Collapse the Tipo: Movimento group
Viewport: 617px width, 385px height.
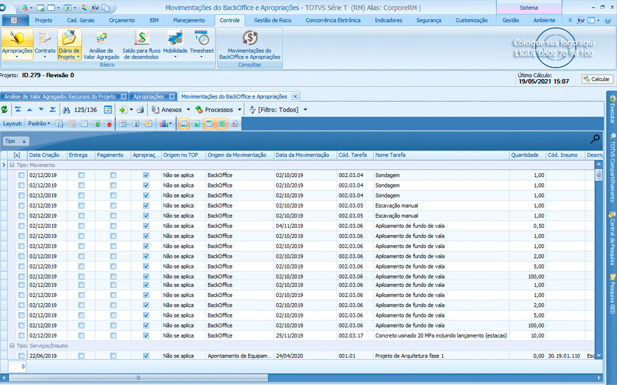click(12, 165)
